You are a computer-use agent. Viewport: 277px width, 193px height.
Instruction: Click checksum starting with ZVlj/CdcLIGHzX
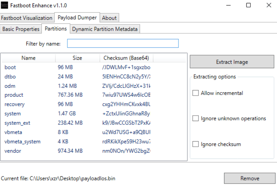pyautogui.click(x=126, y=86)
